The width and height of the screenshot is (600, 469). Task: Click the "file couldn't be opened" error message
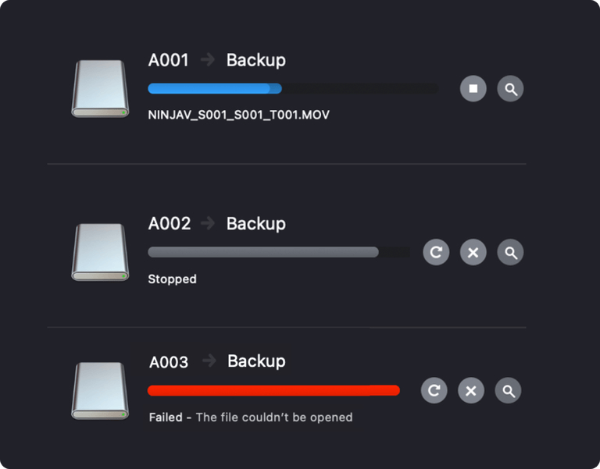[273, 417]
